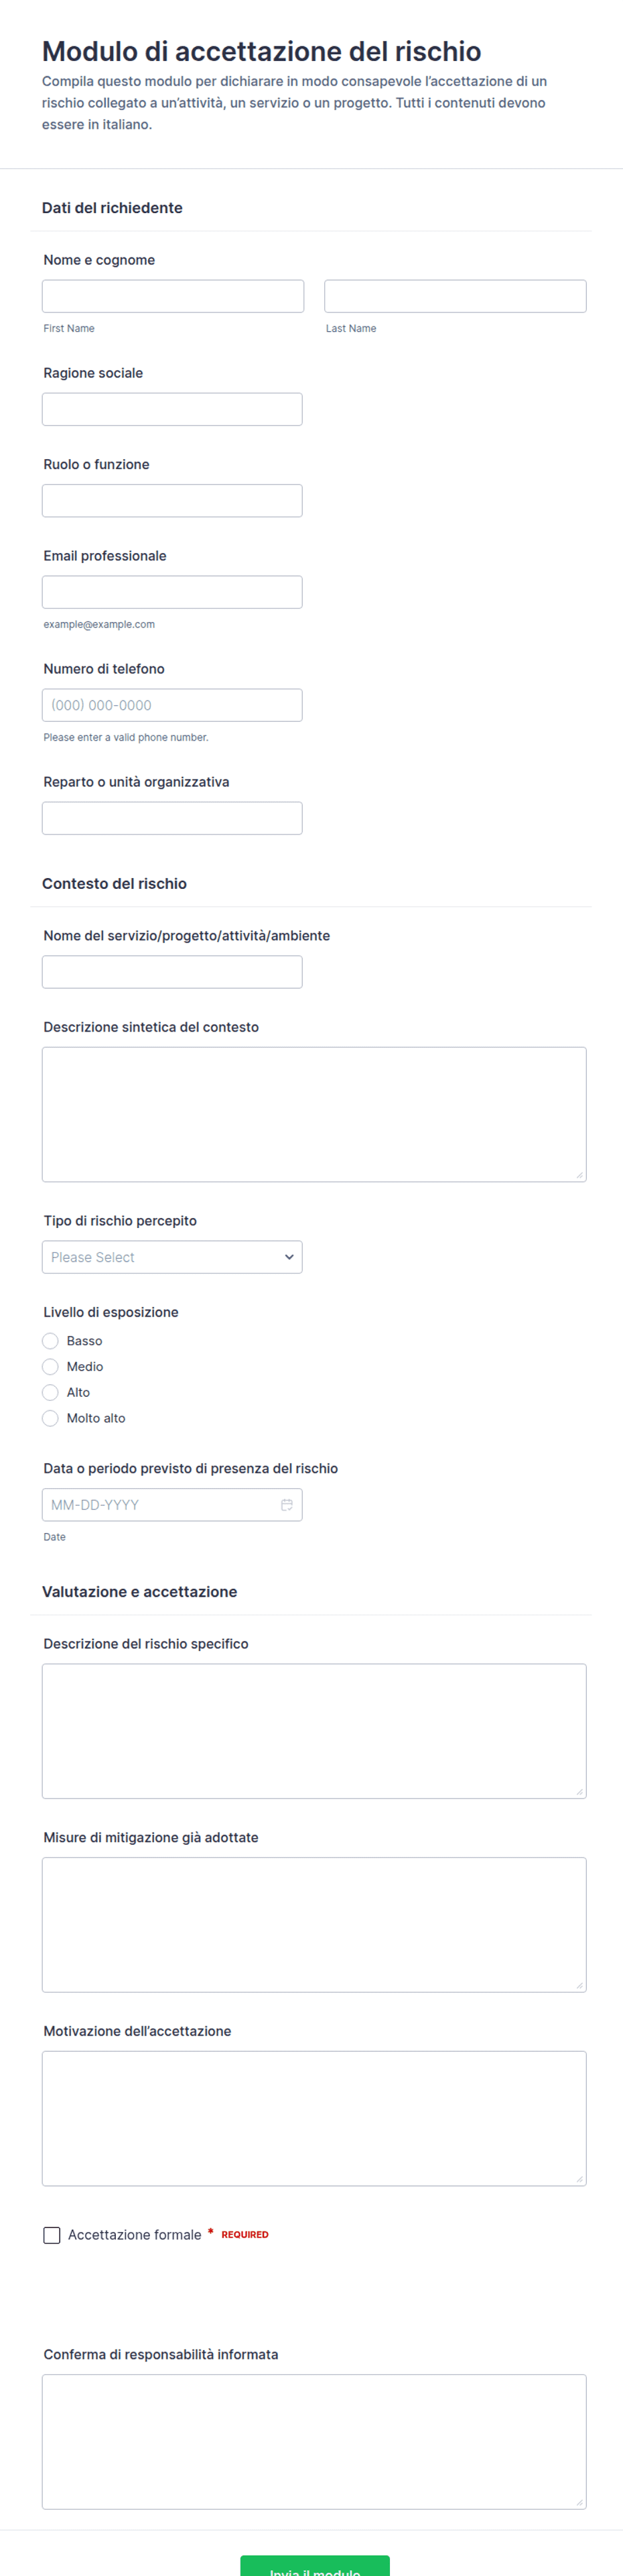Screen dimensions: 623x2576
Task: Open the calendar date picker icon
Action: pyautogui.click(x=287, y=1504)
